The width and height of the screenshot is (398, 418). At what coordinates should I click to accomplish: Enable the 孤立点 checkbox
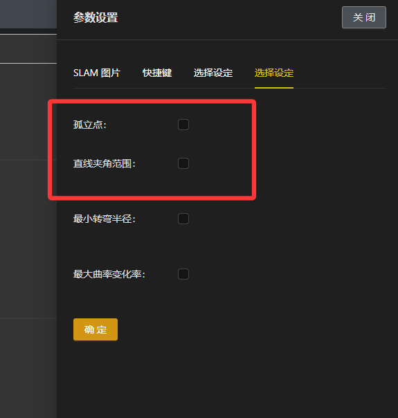[183, 125]
